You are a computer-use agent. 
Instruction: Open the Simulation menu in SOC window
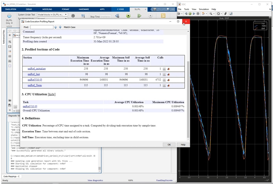(x=203, y=9)
